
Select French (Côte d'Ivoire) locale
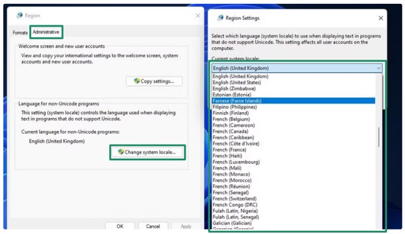click(x=293, y=144)
